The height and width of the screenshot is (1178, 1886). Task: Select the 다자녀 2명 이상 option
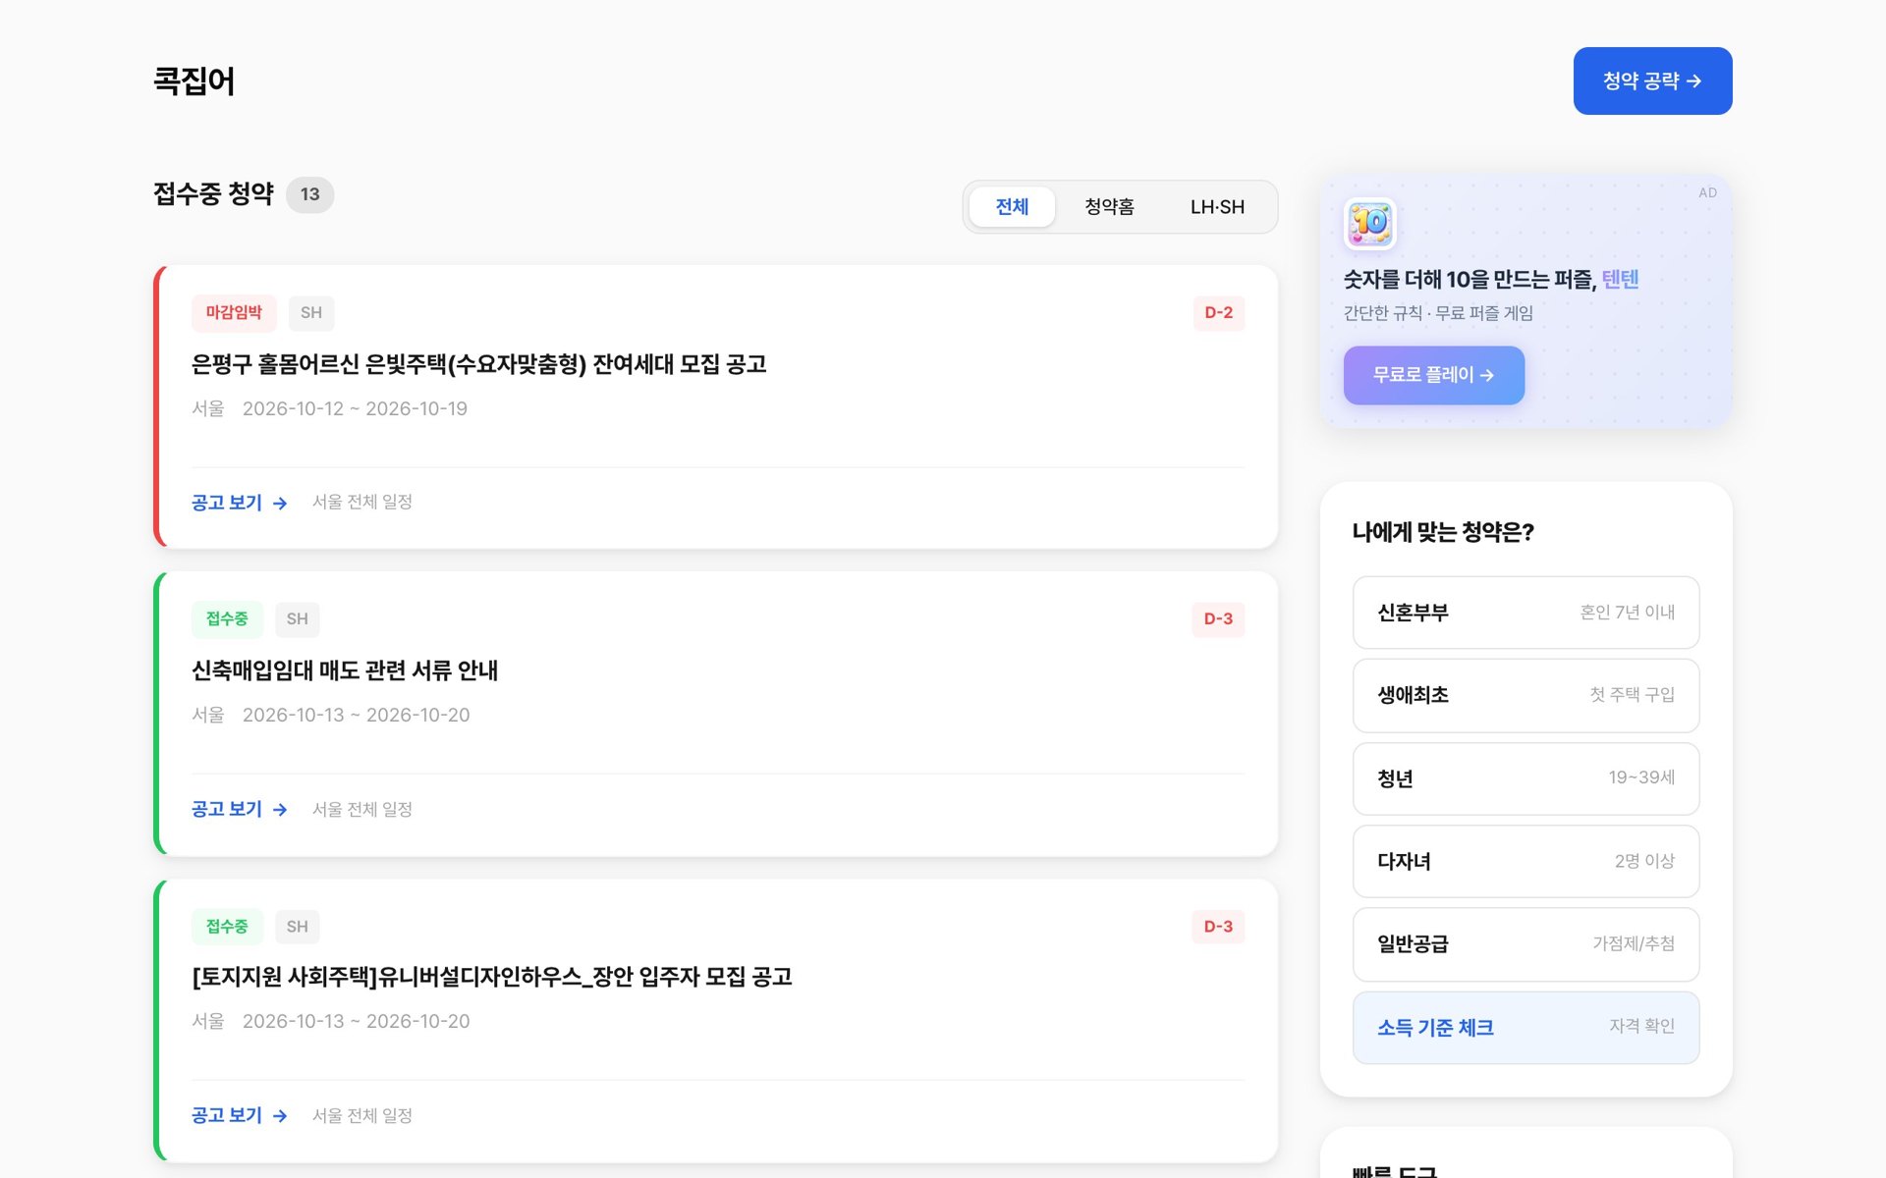coord(1525,861)
